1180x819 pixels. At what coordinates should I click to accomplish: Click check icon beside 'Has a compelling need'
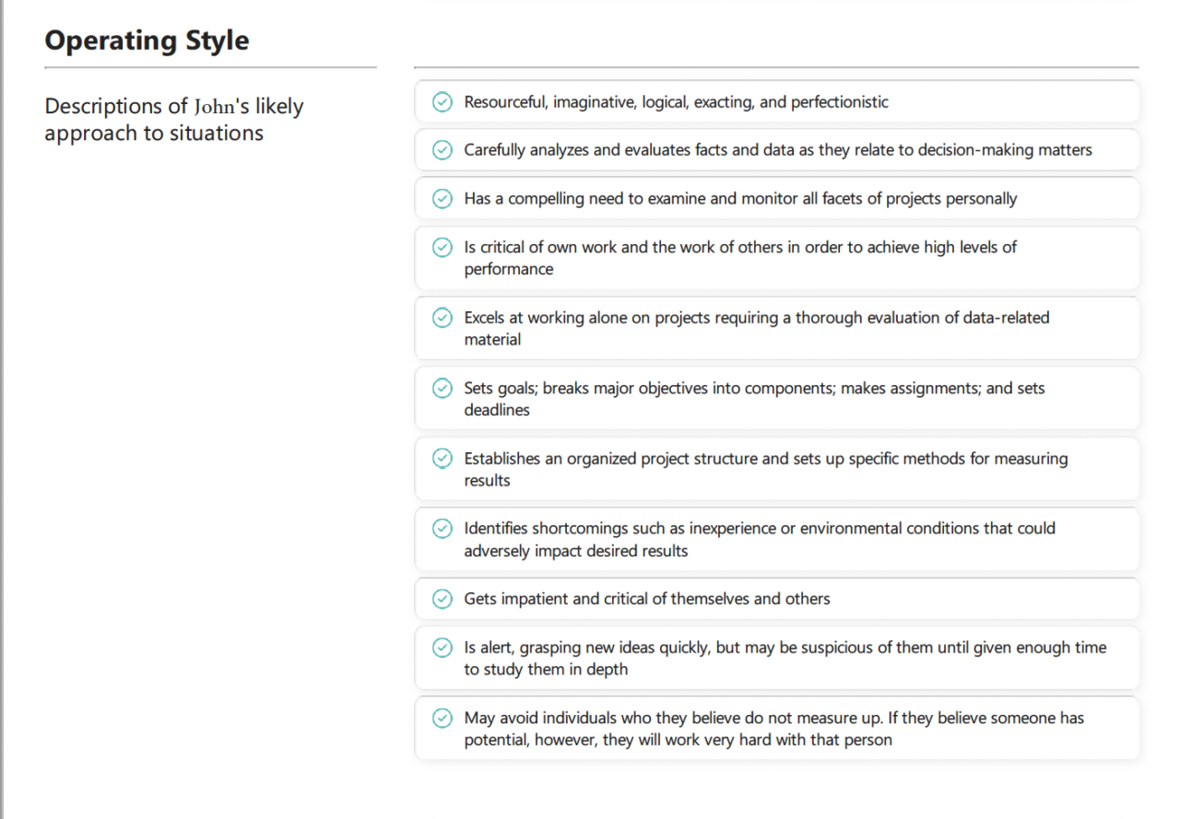pyautogui.click(x=442, y=199)
